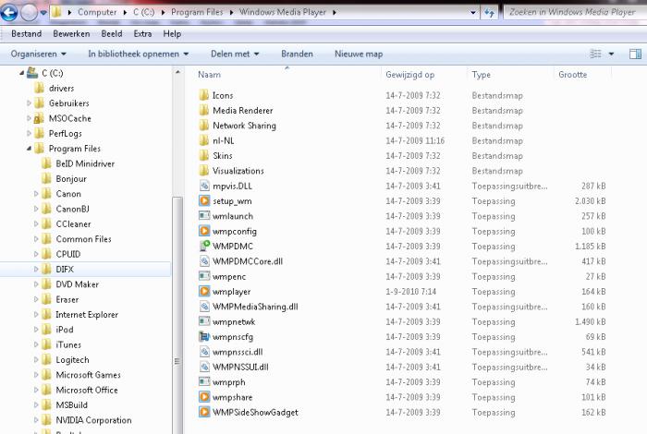
Task: Select the WMPSideShowGadget application icon
Action: (204, 412)
